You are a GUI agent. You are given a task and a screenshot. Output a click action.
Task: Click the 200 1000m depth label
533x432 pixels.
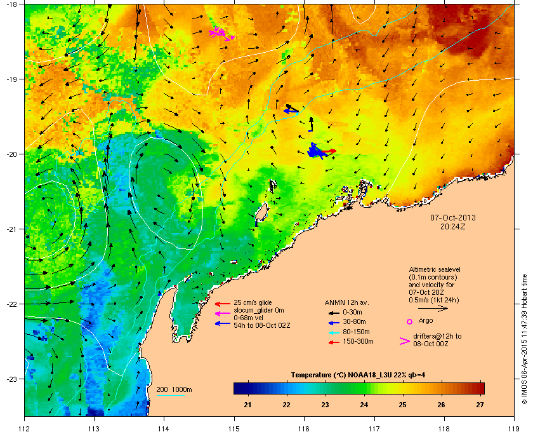coord(174,390)
